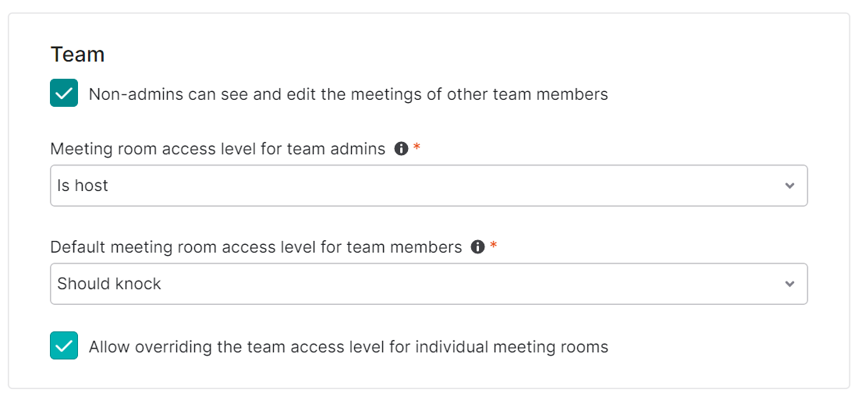Click chevron arrow in the Should knock field

click(x=790, y=284)
